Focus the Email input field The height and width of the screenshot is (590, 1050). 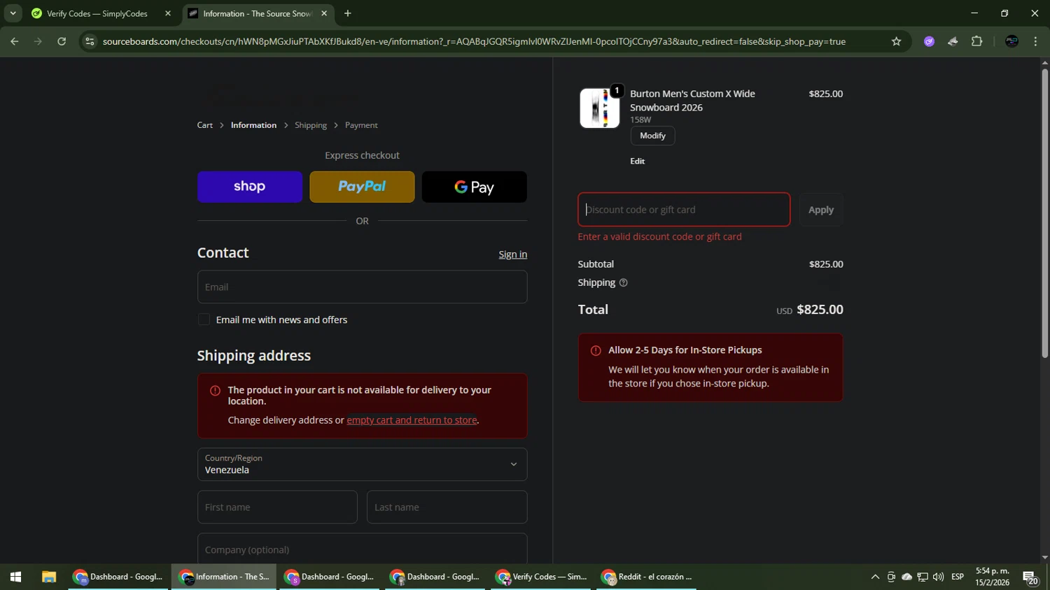(362, 287)
